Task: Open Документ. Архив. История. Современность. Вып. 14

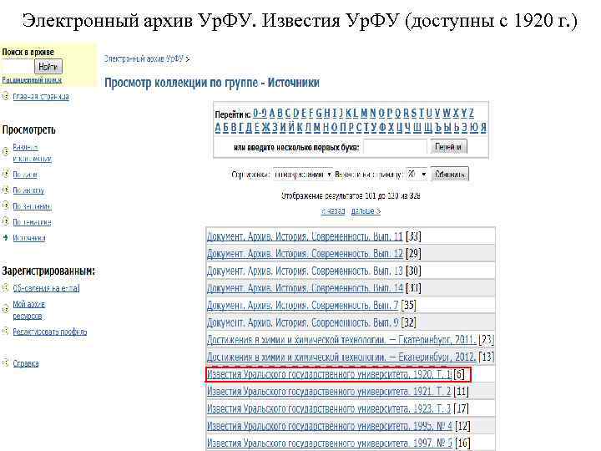Action: 305,288
